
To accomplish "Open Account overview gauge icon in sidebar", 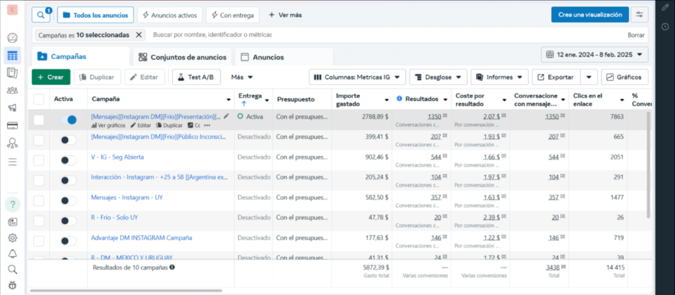I will (13, 38).
